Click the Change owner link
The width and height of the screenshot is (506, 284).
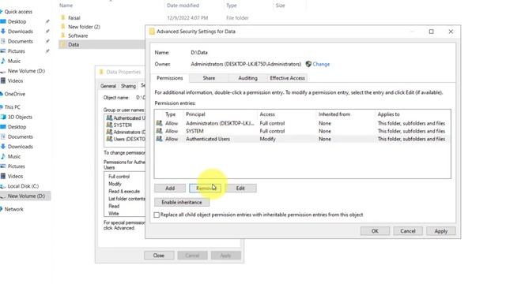321,64
